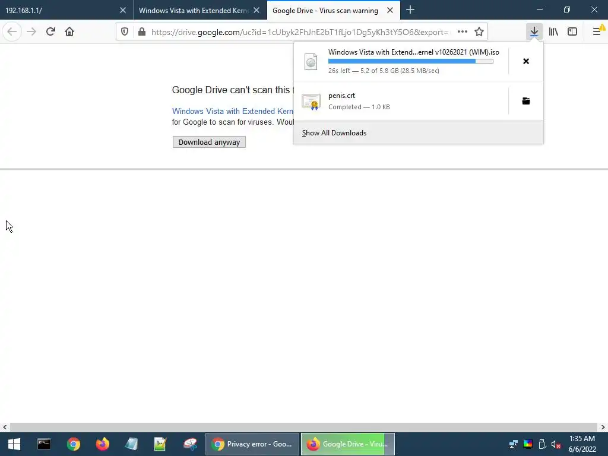View site security padlock info
The height and width of the screenshot is (456, 608).
pos(142,32)
